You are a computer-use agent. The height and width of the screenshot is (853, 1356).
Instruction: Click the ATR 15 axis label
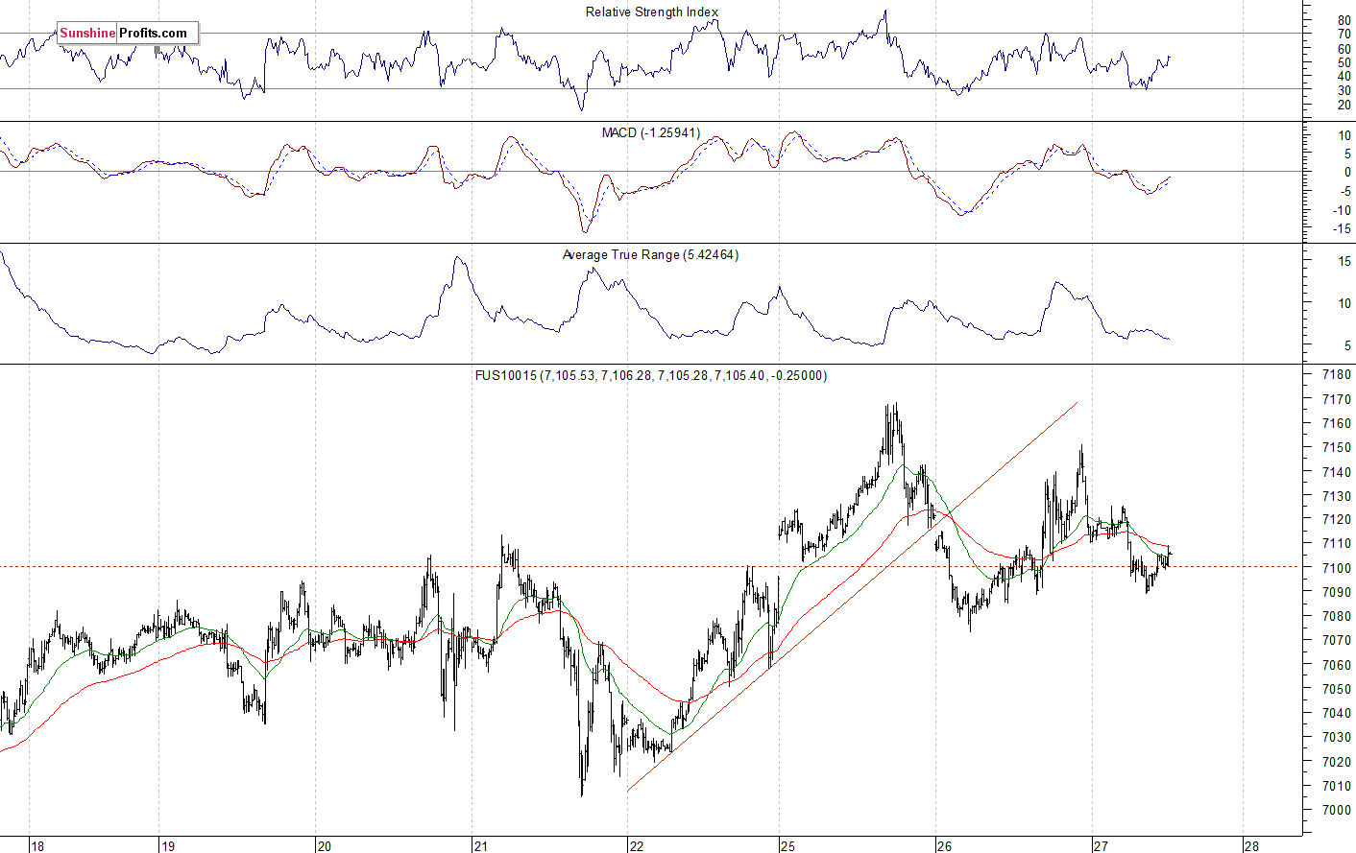click(1344, 261)
